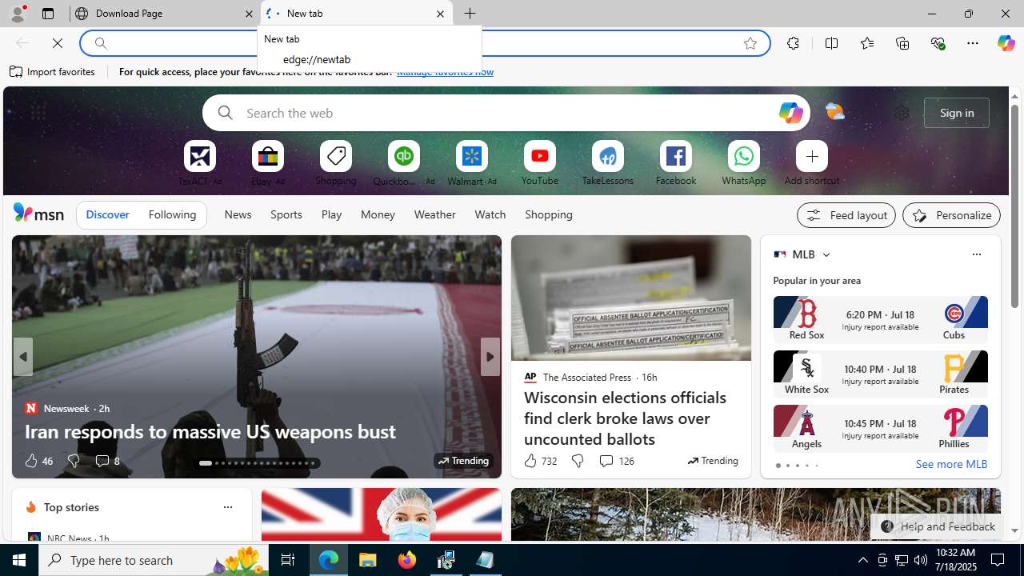Open the TaxACT shortcut tile
This screenshot has width=1024, height=576.
click(199, 157)
